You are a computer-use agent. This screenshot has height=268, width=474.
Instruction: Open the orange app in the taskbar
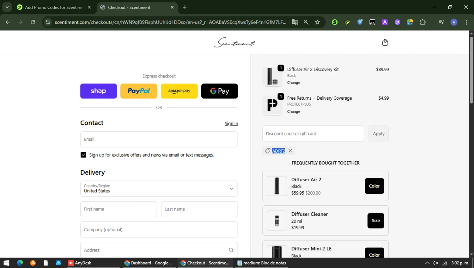tap(33, 263)
